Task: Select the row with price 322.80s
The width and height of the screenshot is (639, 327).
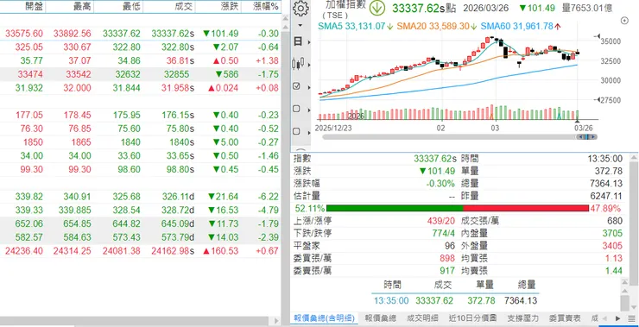Action: click(140, 47)
